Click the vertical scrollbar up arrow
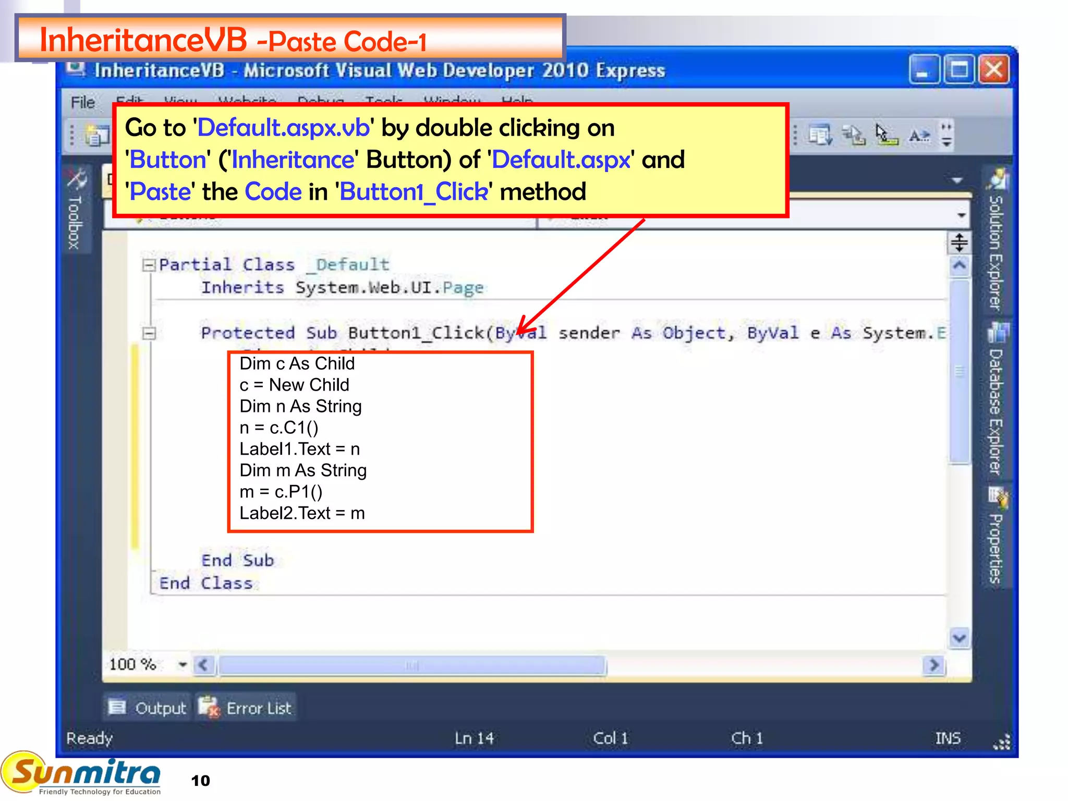 coord(960,266)
